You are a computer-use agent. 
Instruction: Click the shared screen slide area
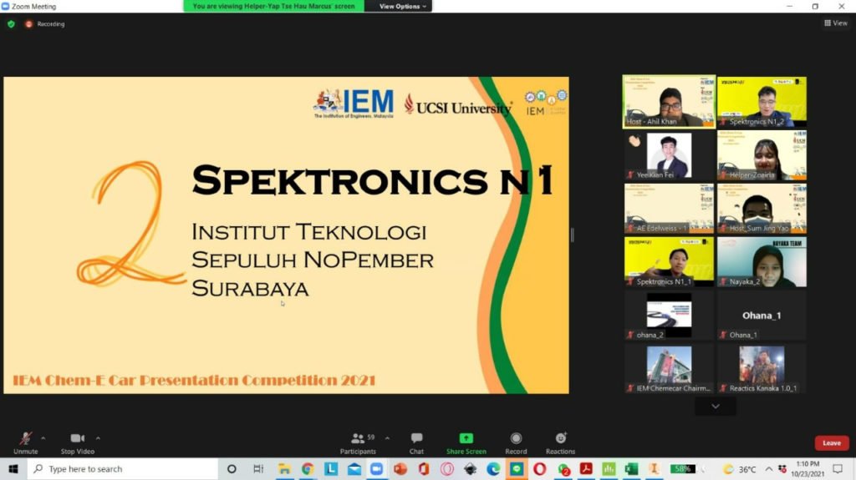pyautogui.click(x=286, y=235)
